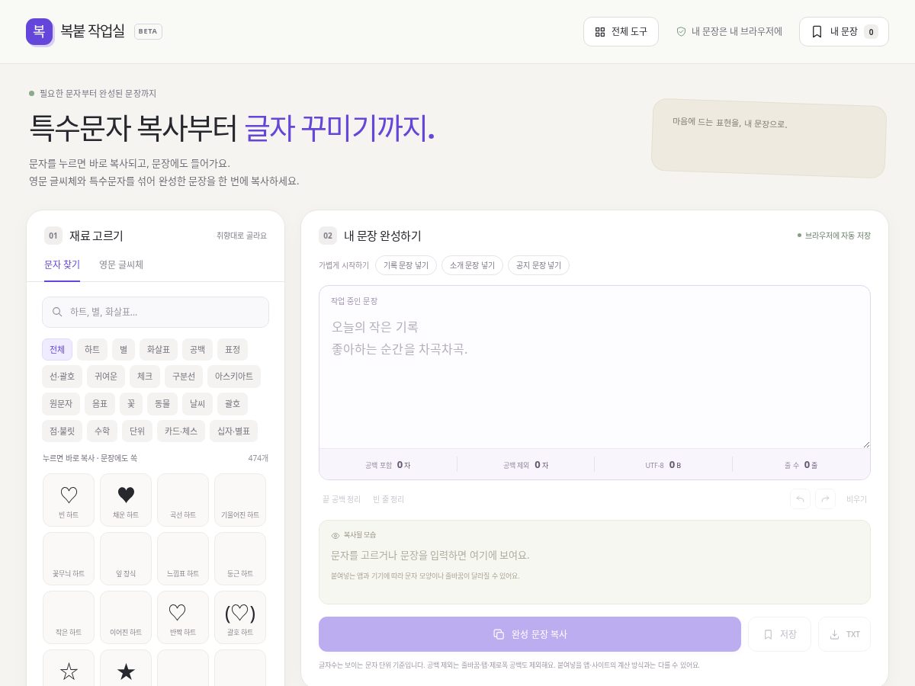Image resolution: width=915 pixels, height=686 pixels.
Task: Switch to 영문 글씨체 tab
Action: pos(121,265)
